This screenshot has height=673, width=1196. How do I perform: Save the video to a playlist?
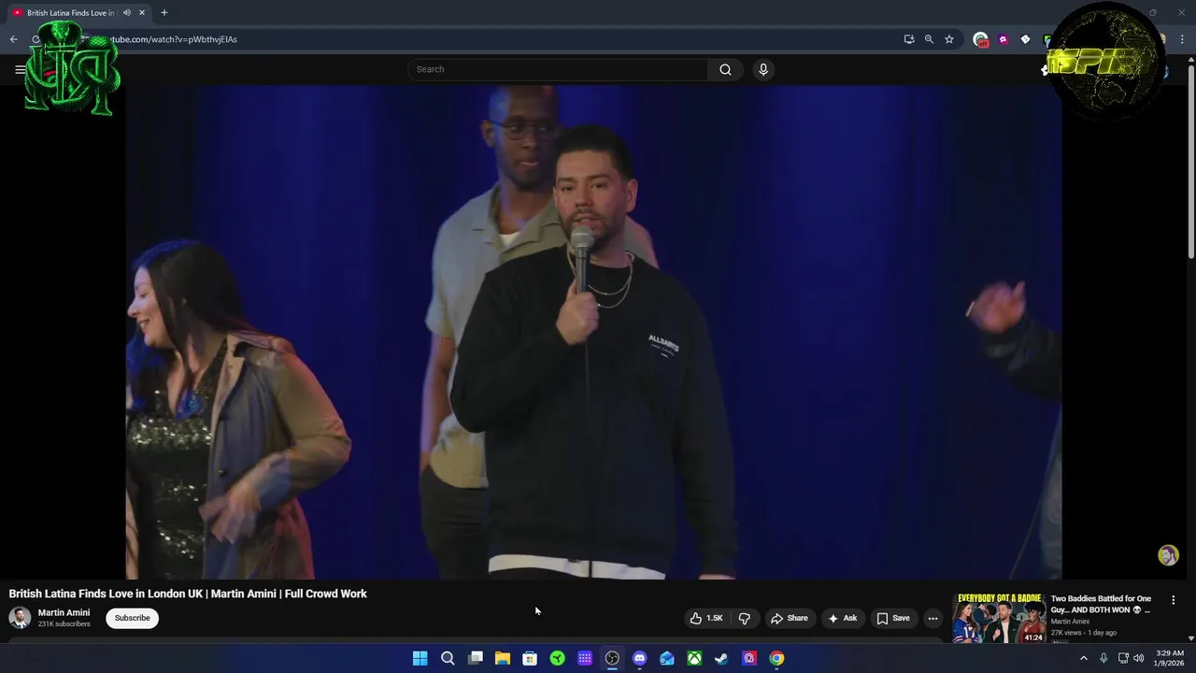click(x=892, y=618)
